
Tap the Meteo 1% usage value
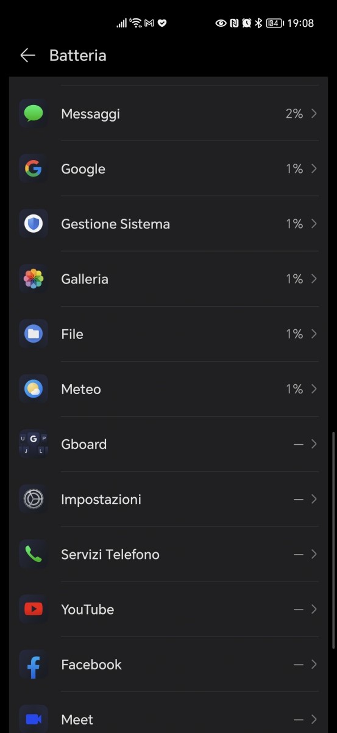(294, 389)
